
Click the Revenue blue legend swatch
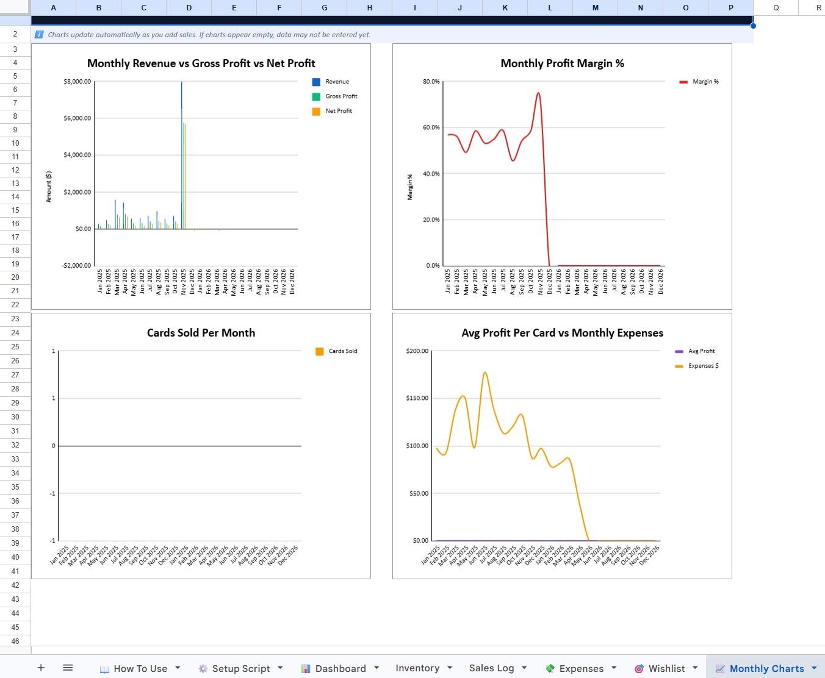(x=316, y=82)
